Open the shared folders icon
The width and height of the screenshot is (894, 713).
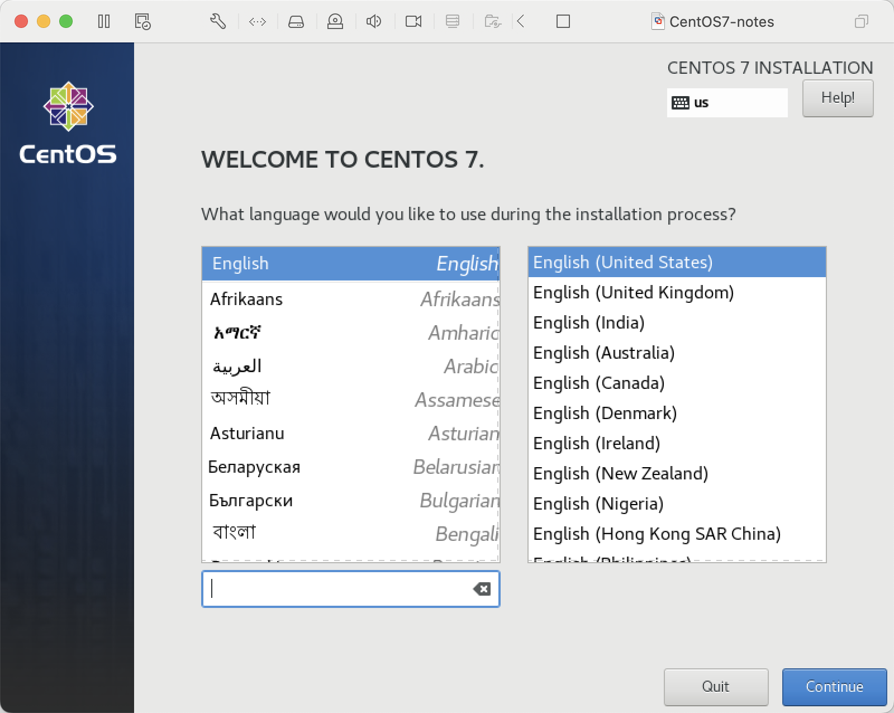coord(493,22)
